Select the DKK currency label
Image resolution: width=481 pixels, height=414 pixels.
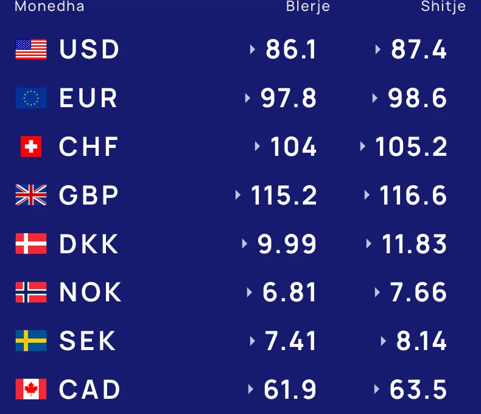(x=88, y=244)
